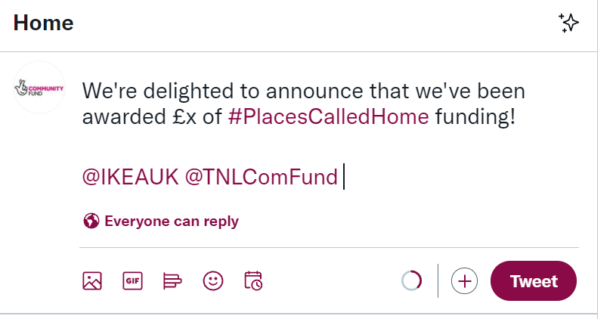Open the emoji picker
Viewport: 613px width, 319px height.
pyautogui.click(x=213, y=281)
